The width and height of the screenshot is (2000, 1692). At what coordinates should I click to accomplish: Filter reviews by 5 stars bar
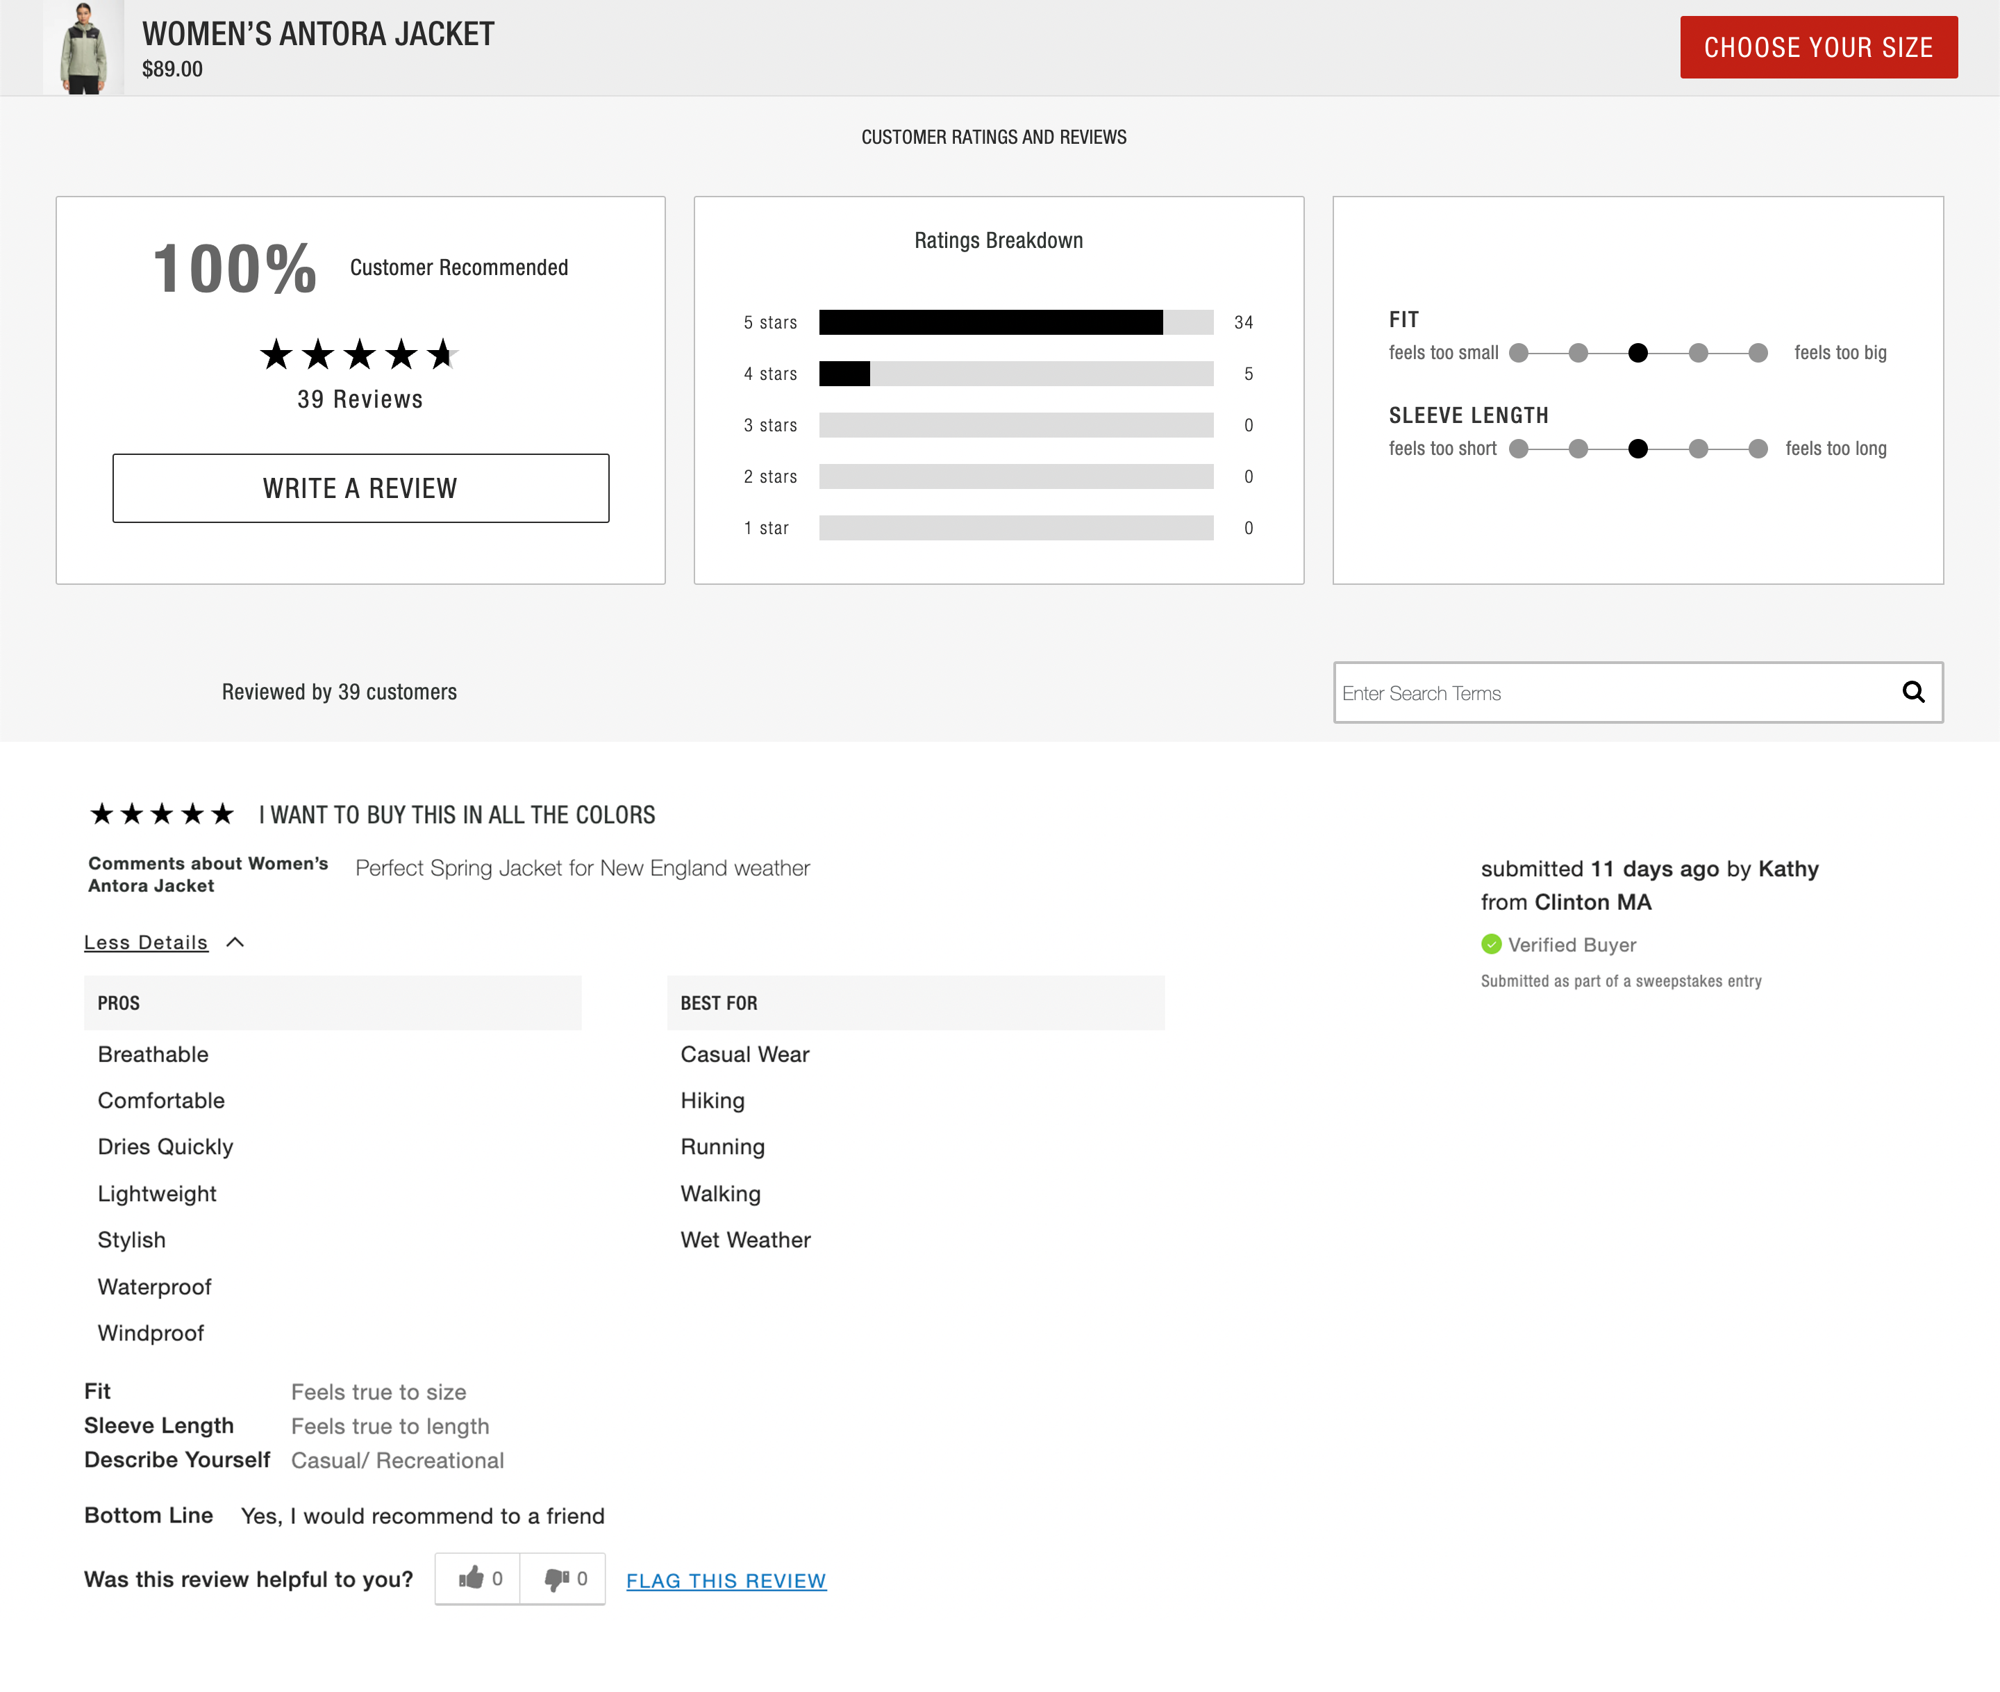click(x=1015, y=322)
